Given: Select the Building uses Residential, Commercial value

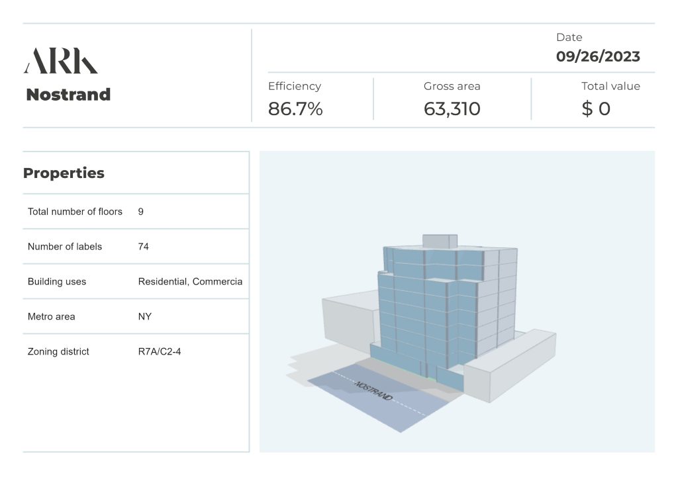Looking at the screenshot, I should click(190, 282).
